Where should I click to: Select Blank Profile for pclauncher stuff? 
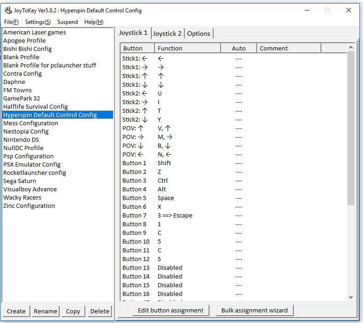(x=58, y=65)
